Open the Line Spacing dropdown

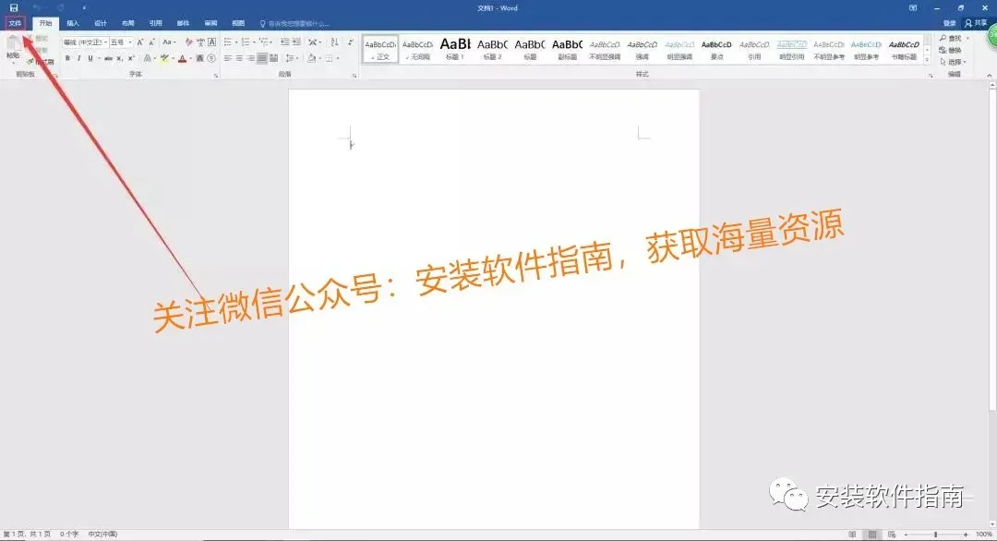click(291, 58)
